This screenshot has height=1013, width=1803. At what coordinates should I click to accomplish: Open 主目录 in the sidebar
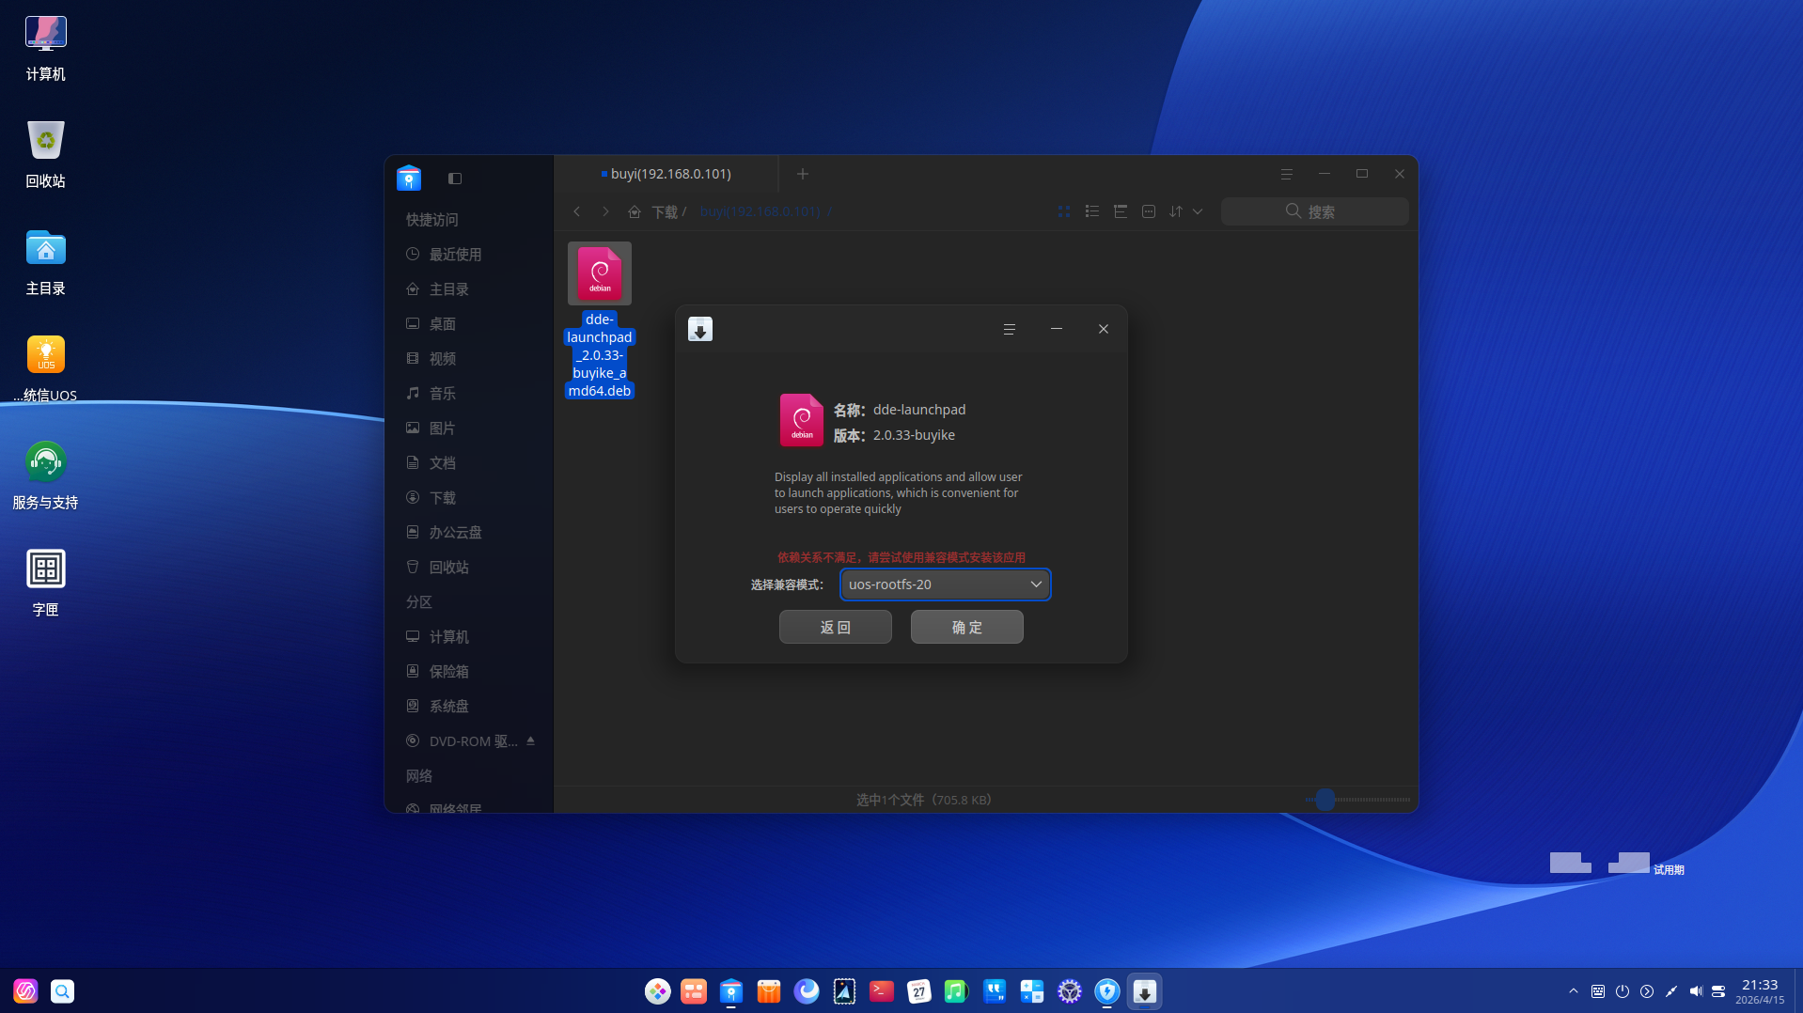[468, 289]
